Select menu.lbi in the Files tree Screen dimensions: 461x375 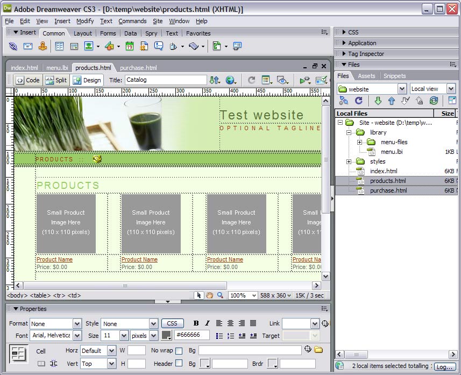(x=391, y=152)
